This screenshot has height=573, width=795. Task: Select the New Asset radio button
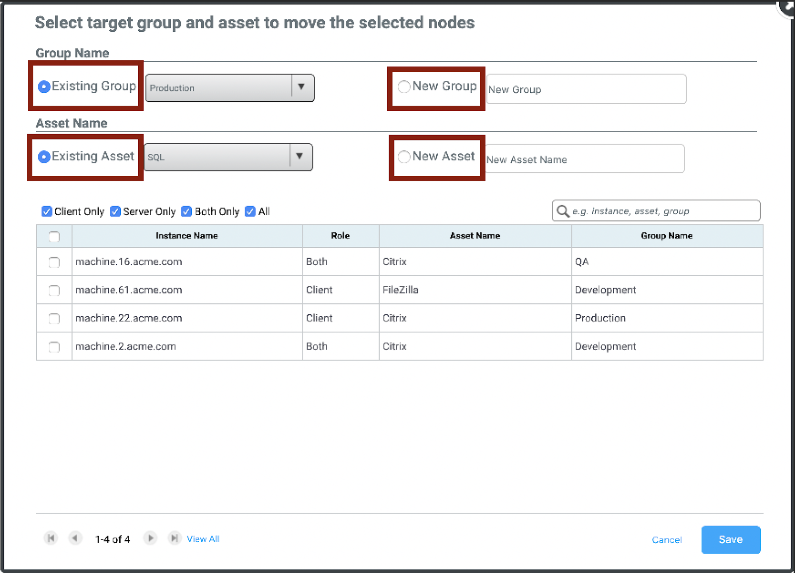coord(404,157)
